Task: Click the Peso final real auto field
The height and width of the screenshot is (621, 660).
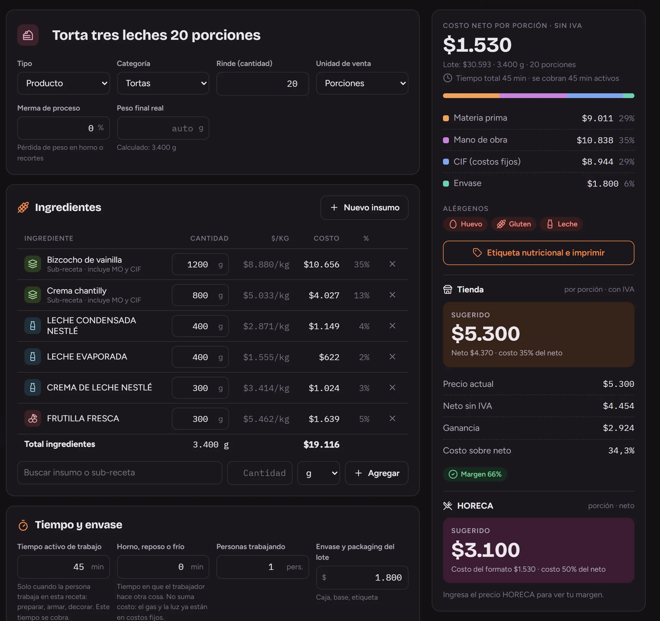Action: point(163,128)
